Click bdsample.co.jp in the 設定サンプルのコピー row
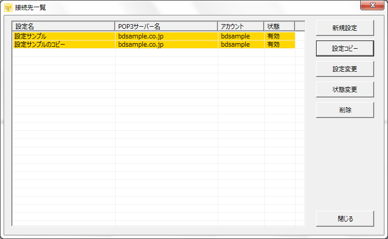This screenshot has width=388, height=239. 141,45
